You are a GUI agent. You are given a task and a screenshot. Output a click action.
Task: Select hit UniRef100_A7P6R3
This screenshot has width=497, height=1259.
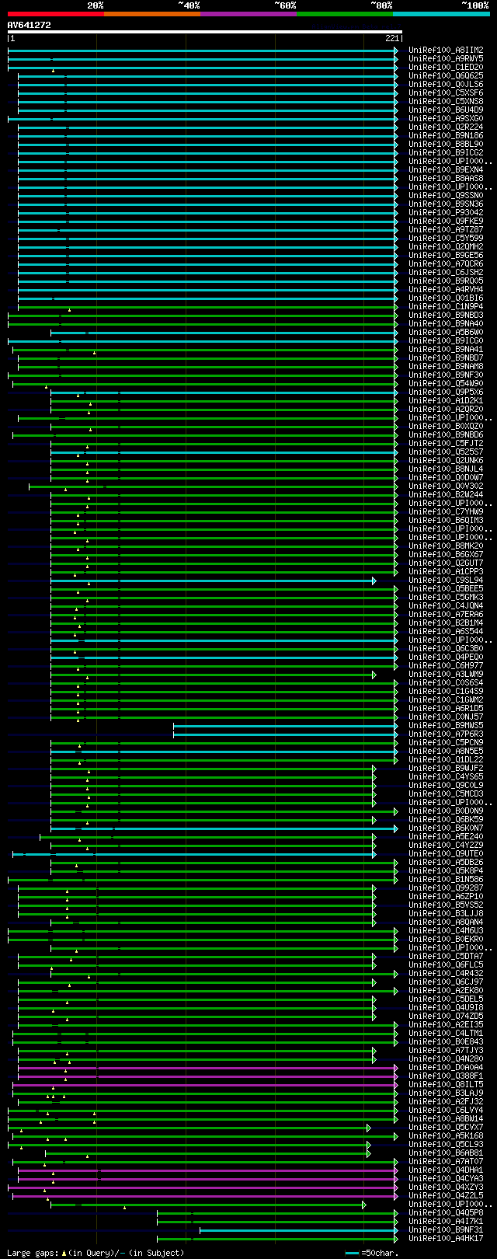[446, 734]
